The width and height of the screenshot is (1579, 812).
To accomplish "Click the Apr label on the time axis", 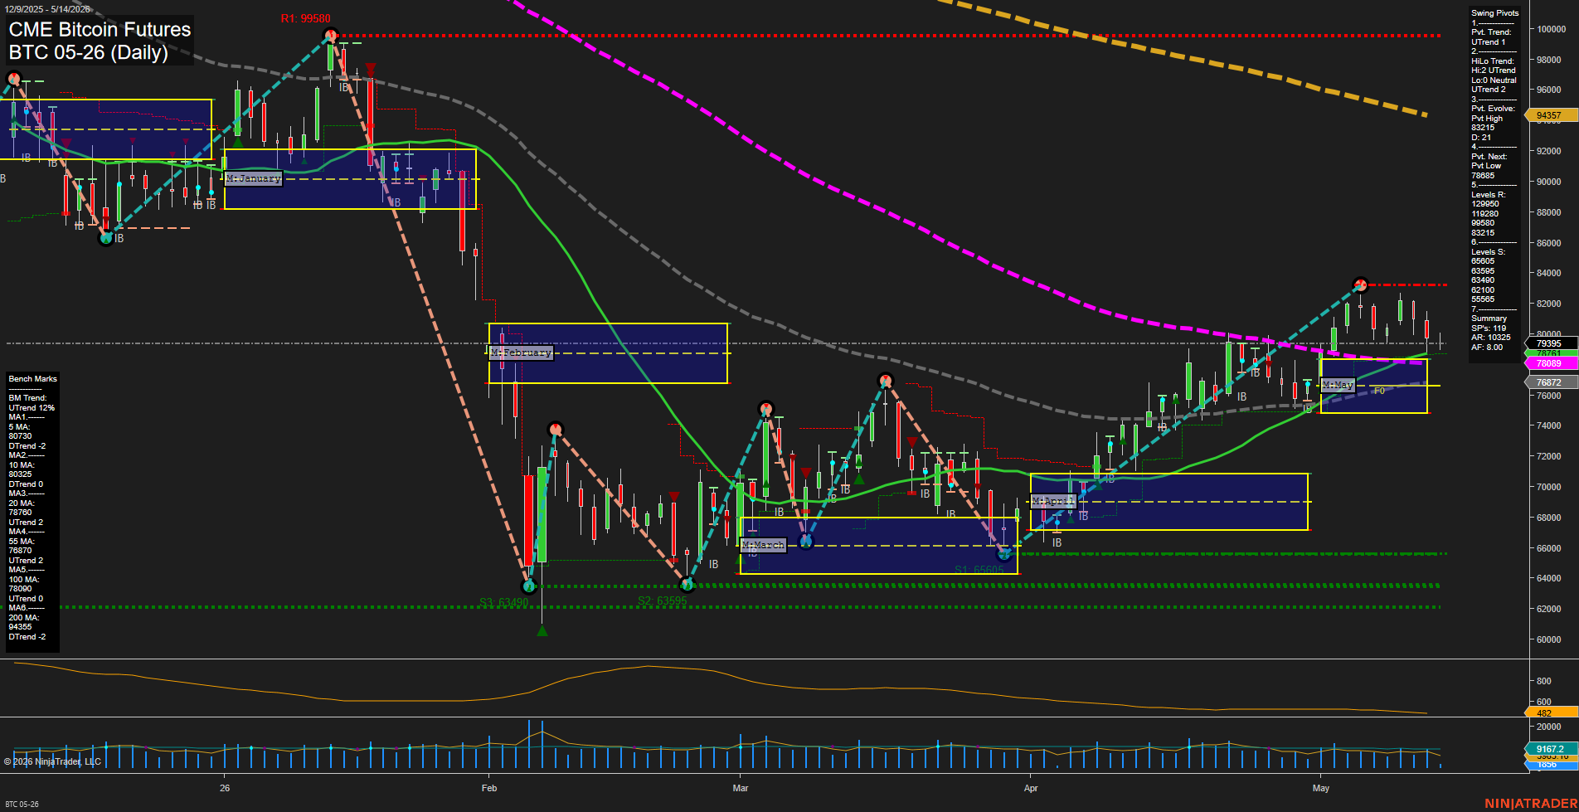I will tap(1031, 788).
